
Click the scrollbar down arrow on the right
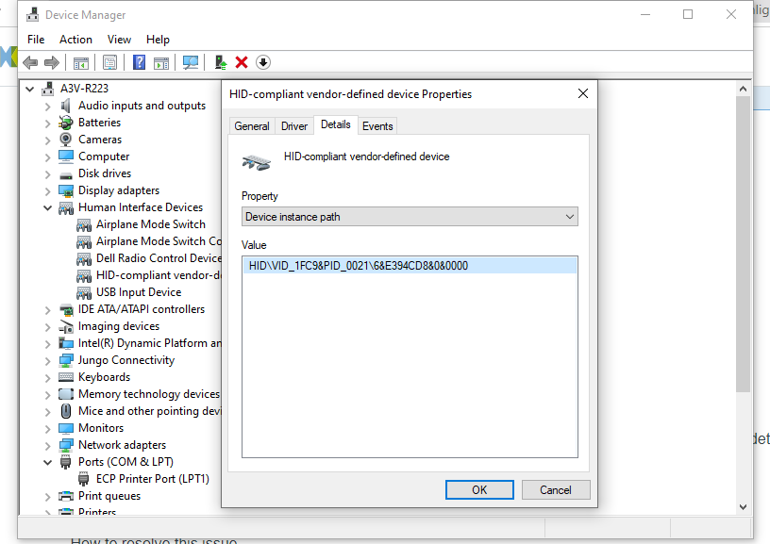click(743, 506)
